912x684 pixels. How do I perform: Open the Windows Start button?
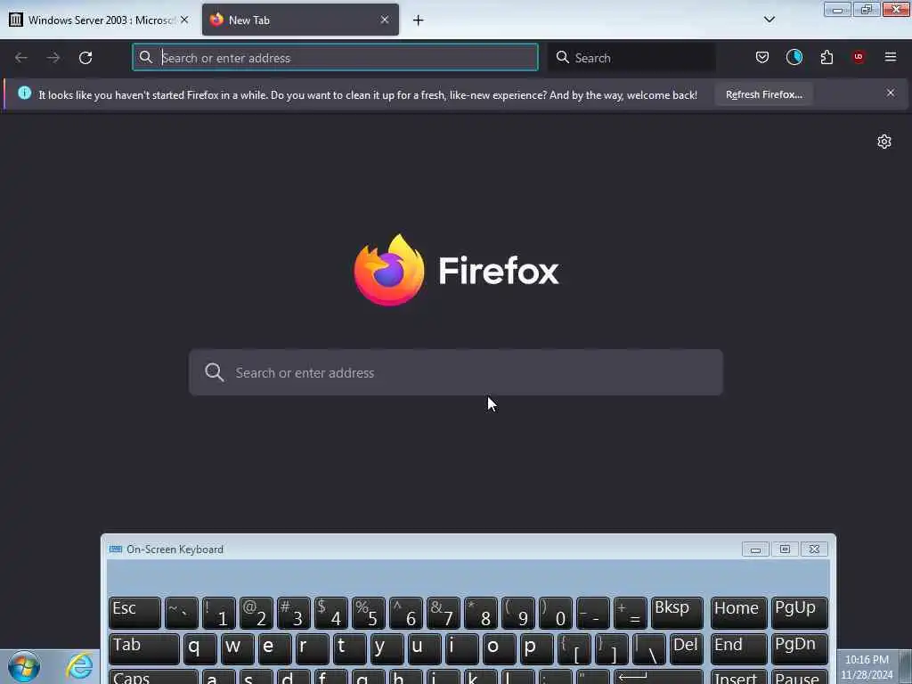pos(24,666)
